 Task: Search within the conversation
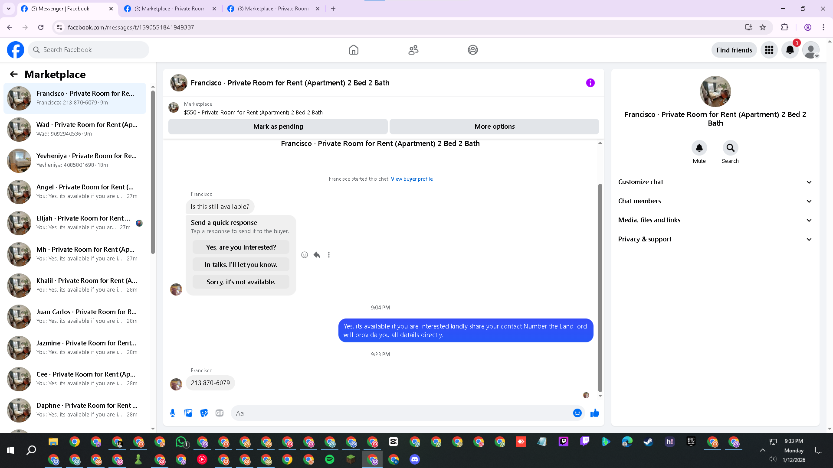point(730,148)
